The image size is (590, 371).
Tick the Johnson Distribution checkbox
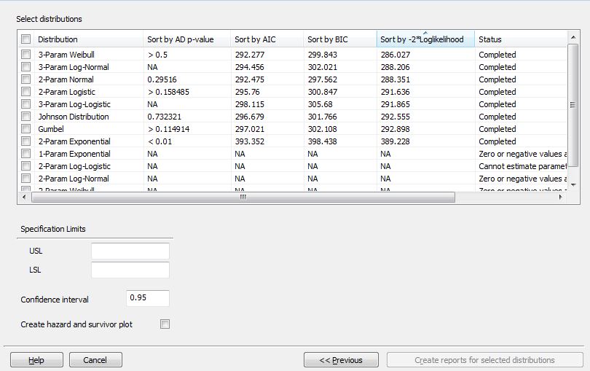26,117
